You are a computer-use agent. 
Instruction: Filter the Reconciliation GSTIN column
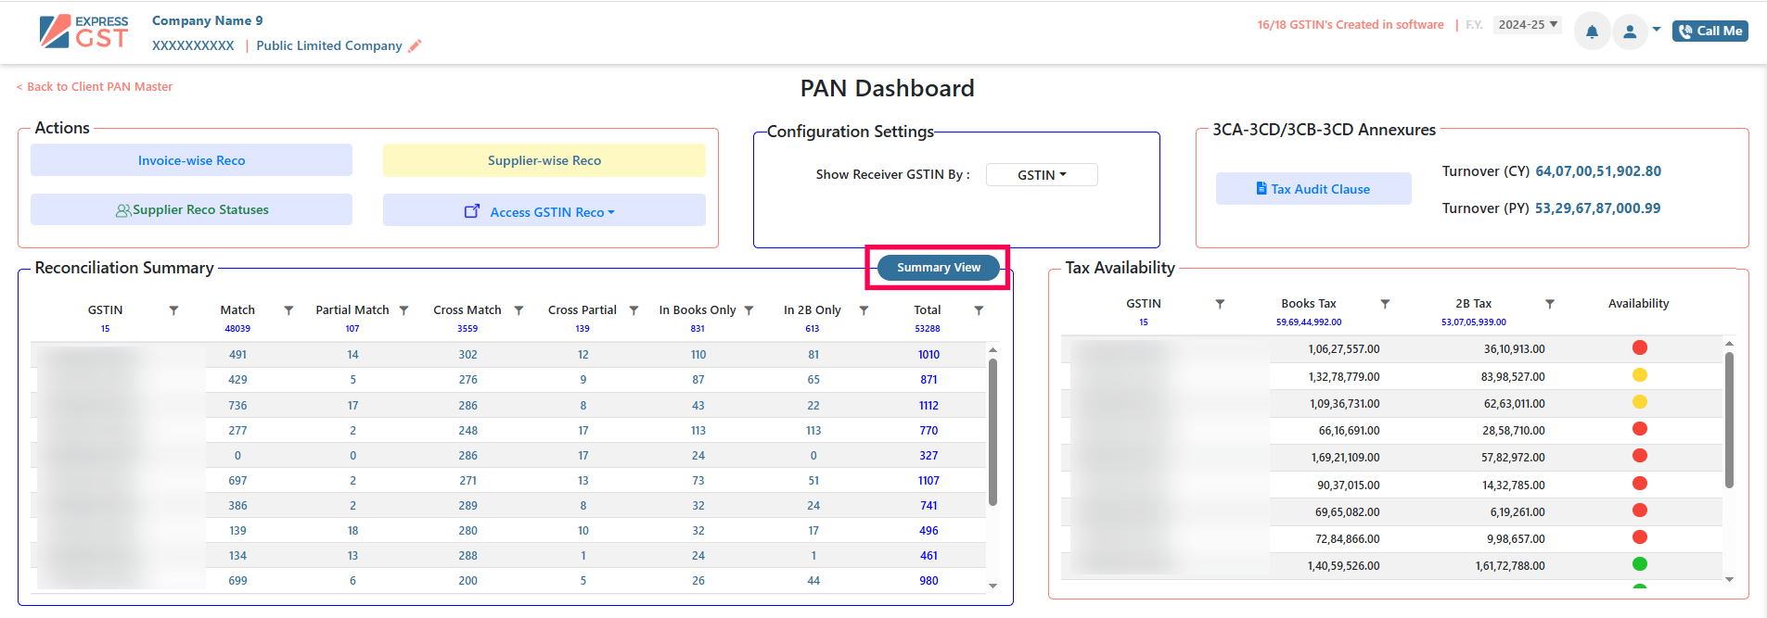[173, 310]
